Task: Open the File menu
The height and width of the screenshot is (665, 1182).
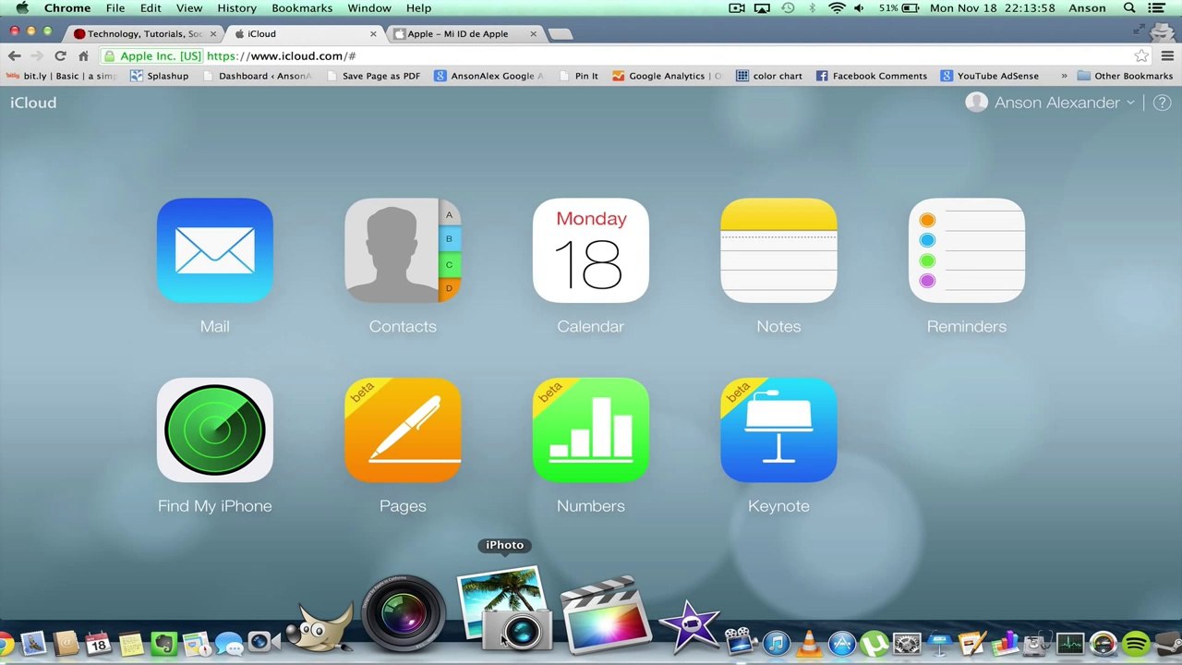Action: [115, 8]
